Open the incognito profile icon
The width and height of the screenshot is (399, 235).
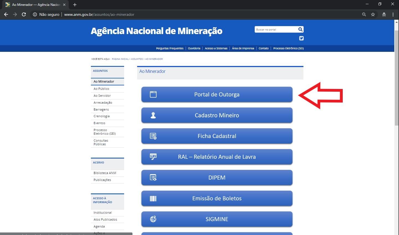(384, 14)
